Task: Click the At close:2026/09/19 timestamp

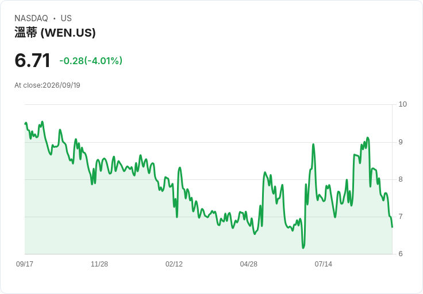Action: tap(47, 85)
